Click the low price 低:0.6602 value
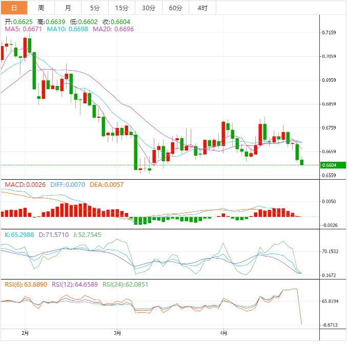This screenshot has width=347, height=344. 84,22
